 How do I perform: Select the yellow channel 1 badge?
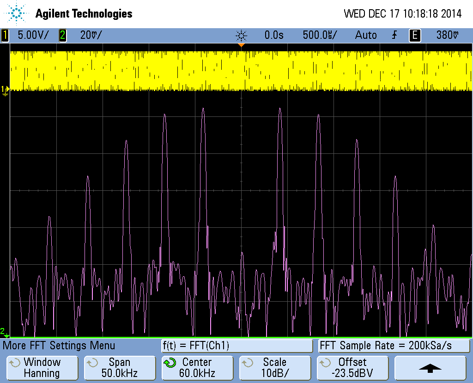pos(5,35)
